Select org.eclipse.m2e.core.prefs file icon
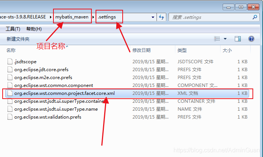This screenshot has width=263, height=157. pyautogui.click(x=10, y=77)
